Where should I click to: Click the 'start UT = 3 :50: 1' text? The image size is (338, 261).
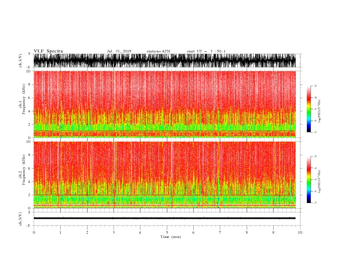206,51
